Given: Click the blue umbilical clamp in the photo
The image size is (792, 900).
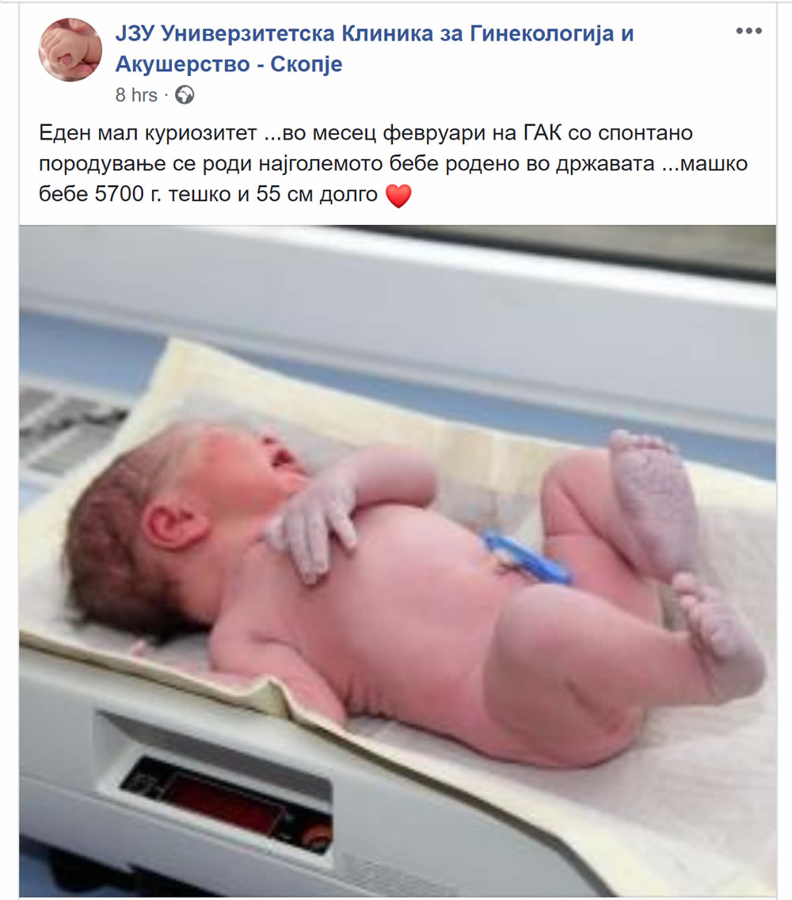Looking at the screenshot, I should click(x=526, y=558).
